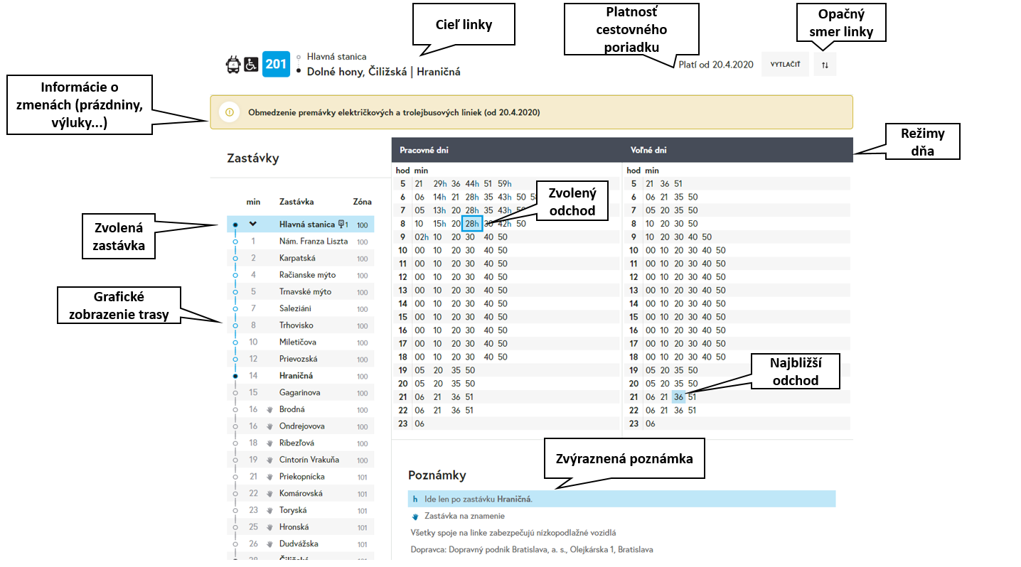Image resolution: width=1021 pixels, height=567 pixels.
Task: Choose the Hraničná stop in the route list
Action: click(296, 376)
